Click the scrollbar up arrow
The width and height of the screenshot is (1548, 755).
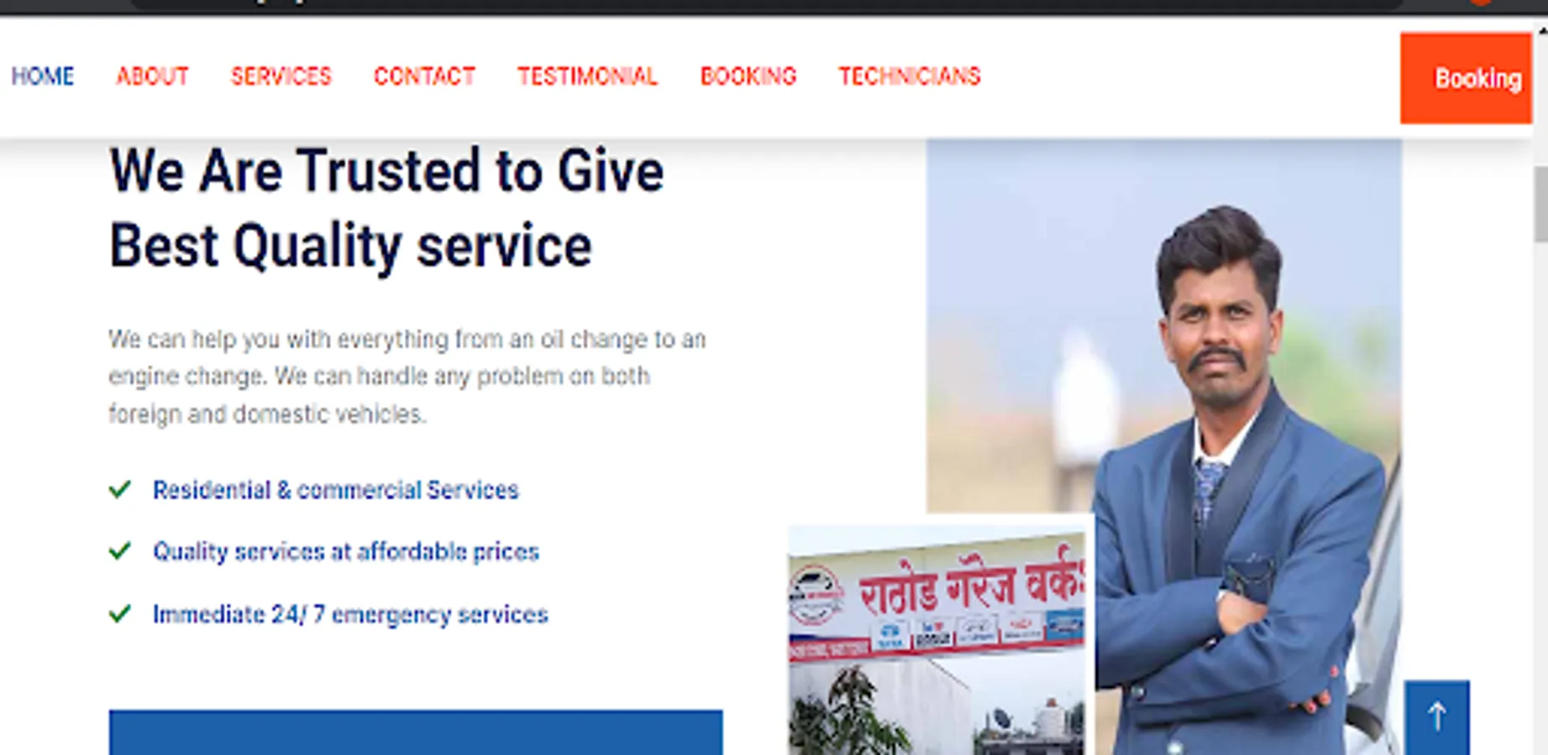[1541, 31]
